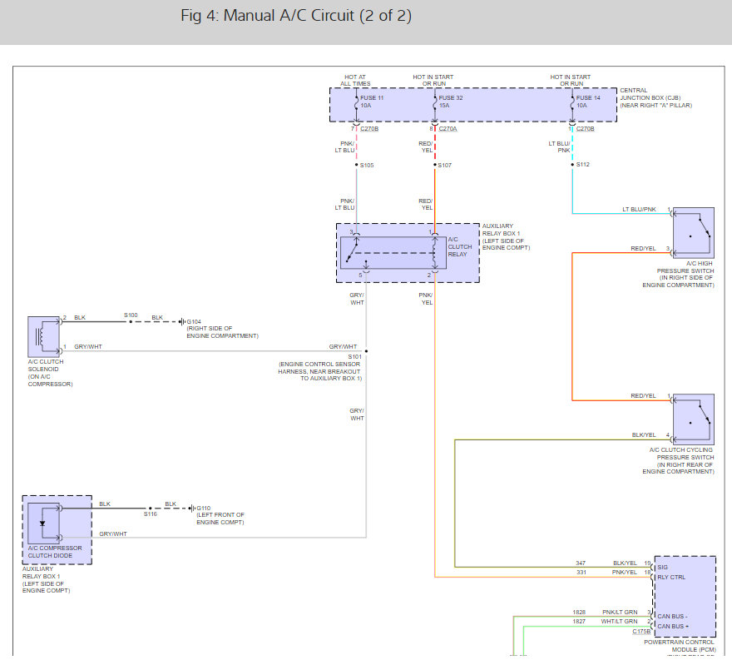Click 'A/C CLUTCH CYCLING PRESSURE SWITCH' label
The image size is (732, 660).
tap(681, 454)
